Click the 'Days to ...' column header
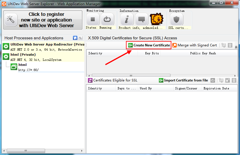This screenshot has height=155, width=240. 127,88
